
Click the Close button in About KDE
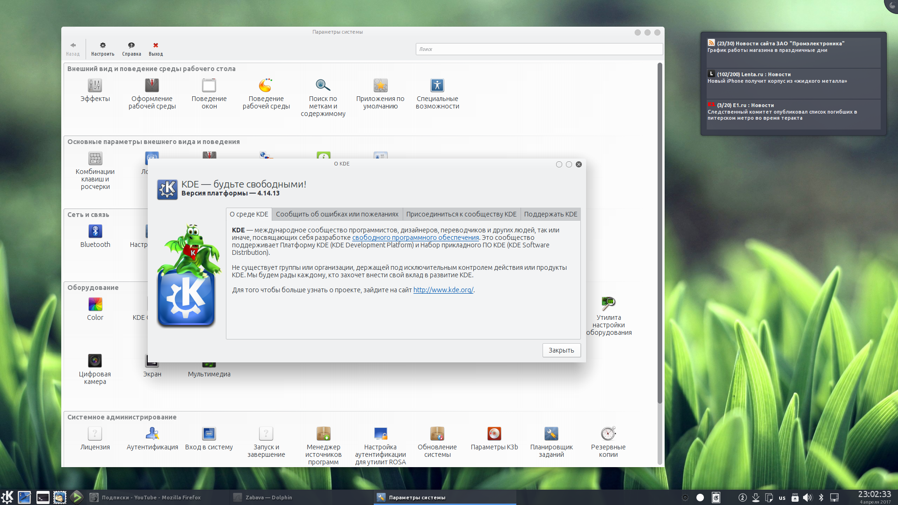561,350
